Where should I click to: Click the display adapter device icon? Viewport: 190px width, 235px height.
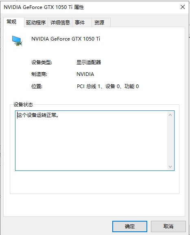coord(17,41)
